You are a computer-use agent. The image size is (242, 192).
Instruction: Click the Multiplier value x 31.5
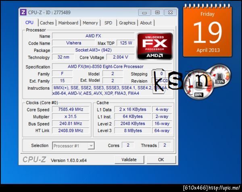[71, 116]
